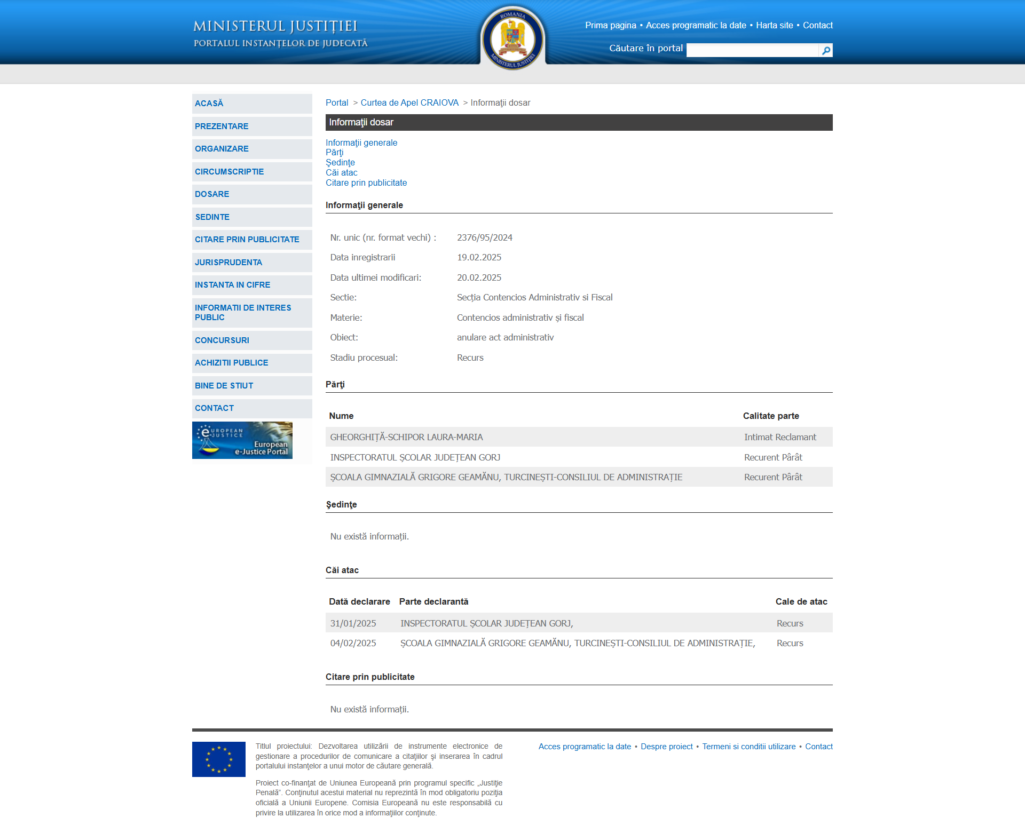Click appeal date 31/01/2025
Screen dimensions: 1025x825
(353, 623)
